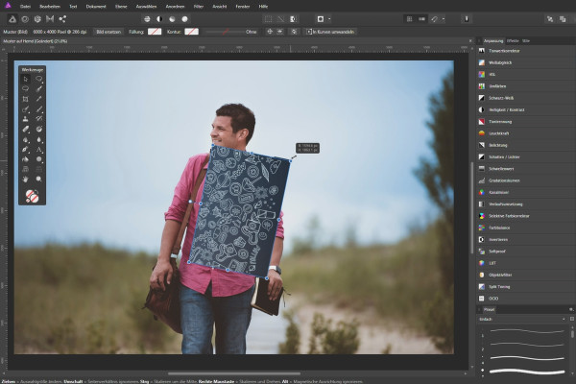Select the Blur drop tool
This screenshot has height=384, width=576.
(x=39, y=139)
